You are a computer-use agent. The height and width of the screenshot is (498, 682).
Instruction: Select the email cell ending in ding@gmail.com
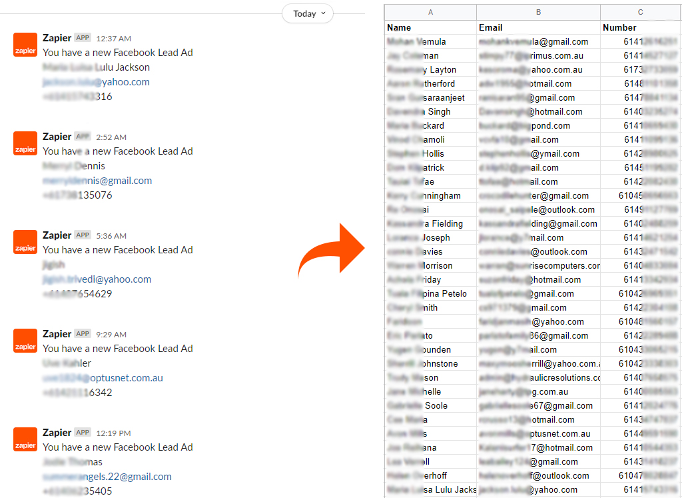538,224
